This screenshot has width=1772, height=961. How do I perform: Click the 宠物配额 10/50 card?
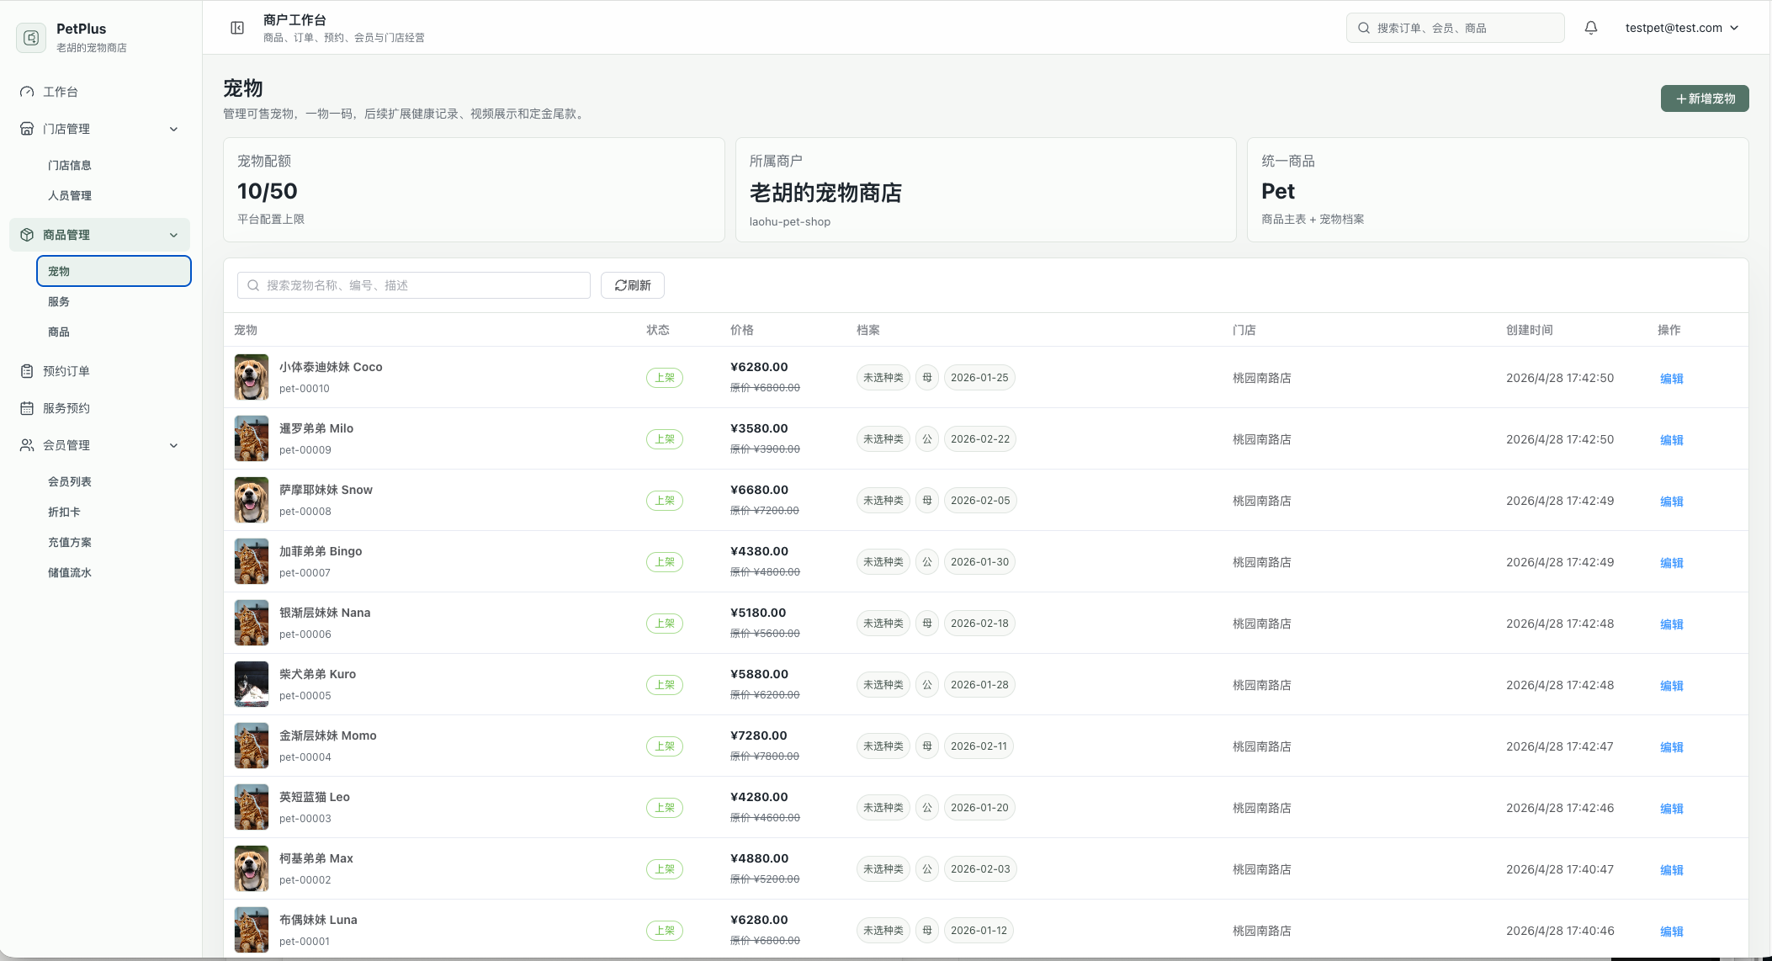pyautogui.click(x=474, y=190)
